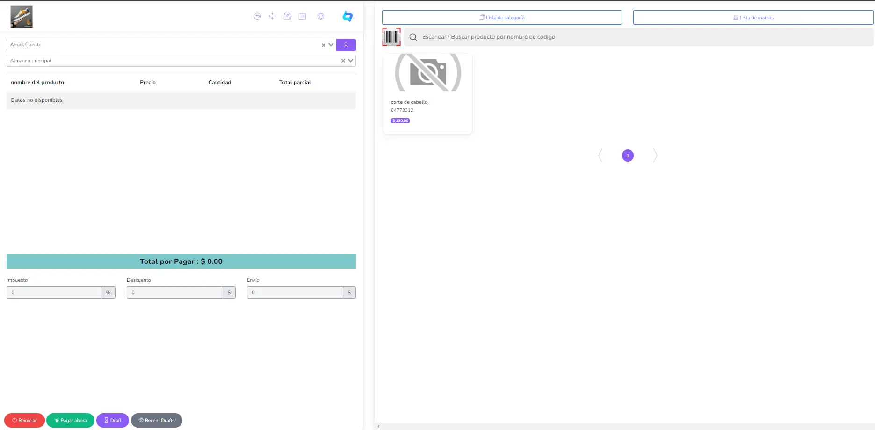This screenshot has height=430, width=875.
Task: Open the cash register icon
Action: coord(287,16)
